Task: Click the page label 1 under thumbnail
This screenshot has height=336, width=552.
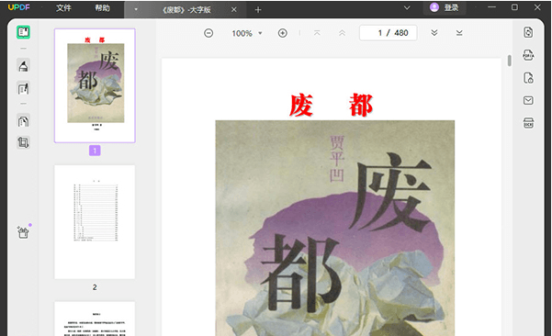Action: [95, 151]
